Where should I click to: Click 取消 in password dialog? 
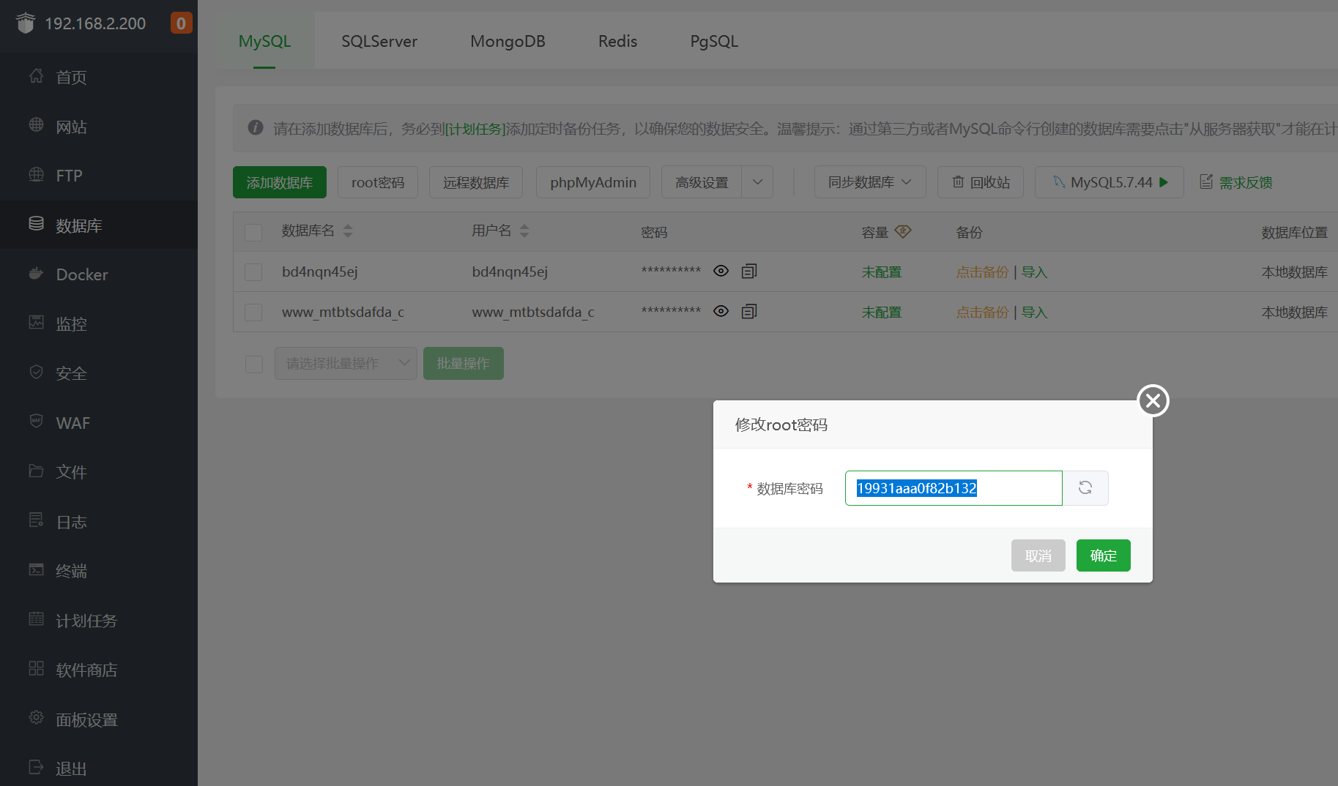tap(1038, 555)
